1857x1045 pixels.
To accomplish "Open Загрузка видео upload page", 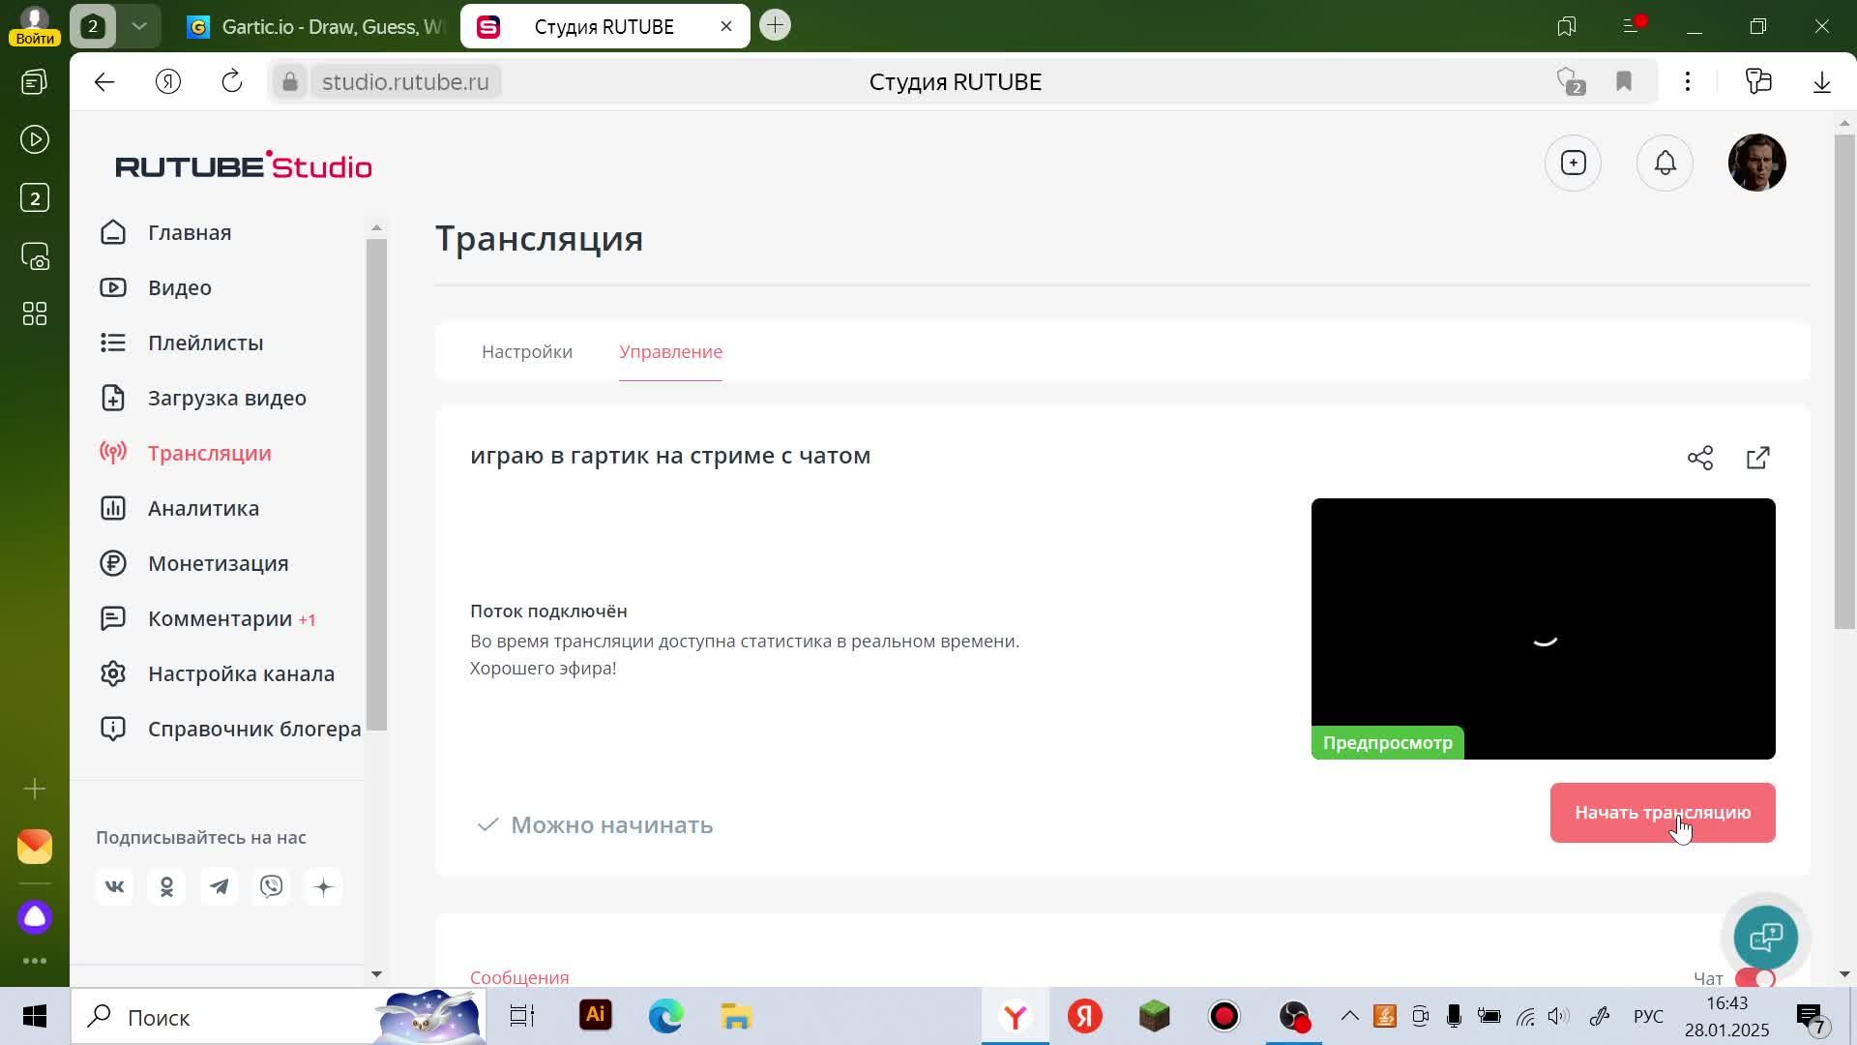I will coord(203,398).
